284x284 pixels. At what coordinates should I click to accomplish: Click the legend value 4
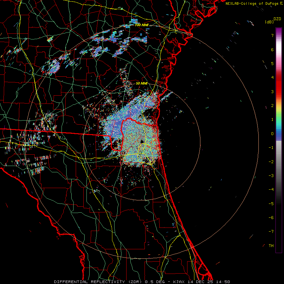(272, 78)
